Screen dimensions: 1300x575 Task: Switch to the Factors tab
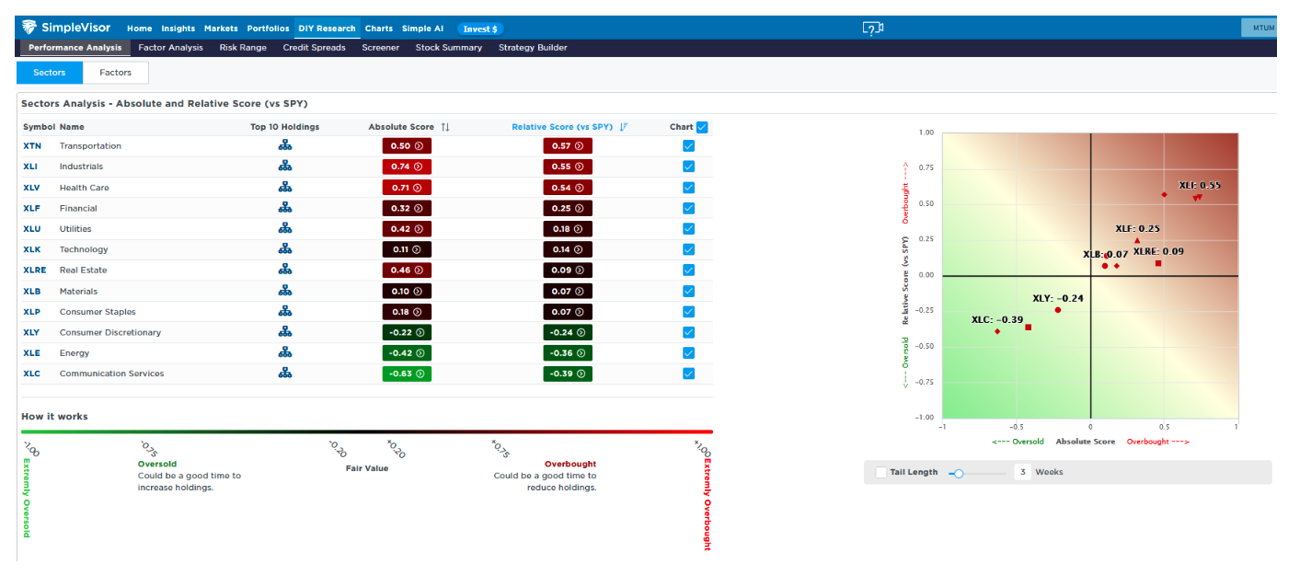116,73
